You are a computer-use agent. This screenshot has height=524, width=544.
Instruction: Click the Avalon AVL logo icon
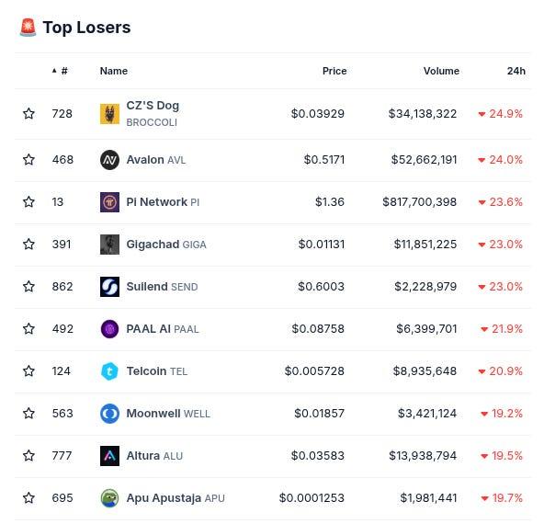[x=109, y=160]
